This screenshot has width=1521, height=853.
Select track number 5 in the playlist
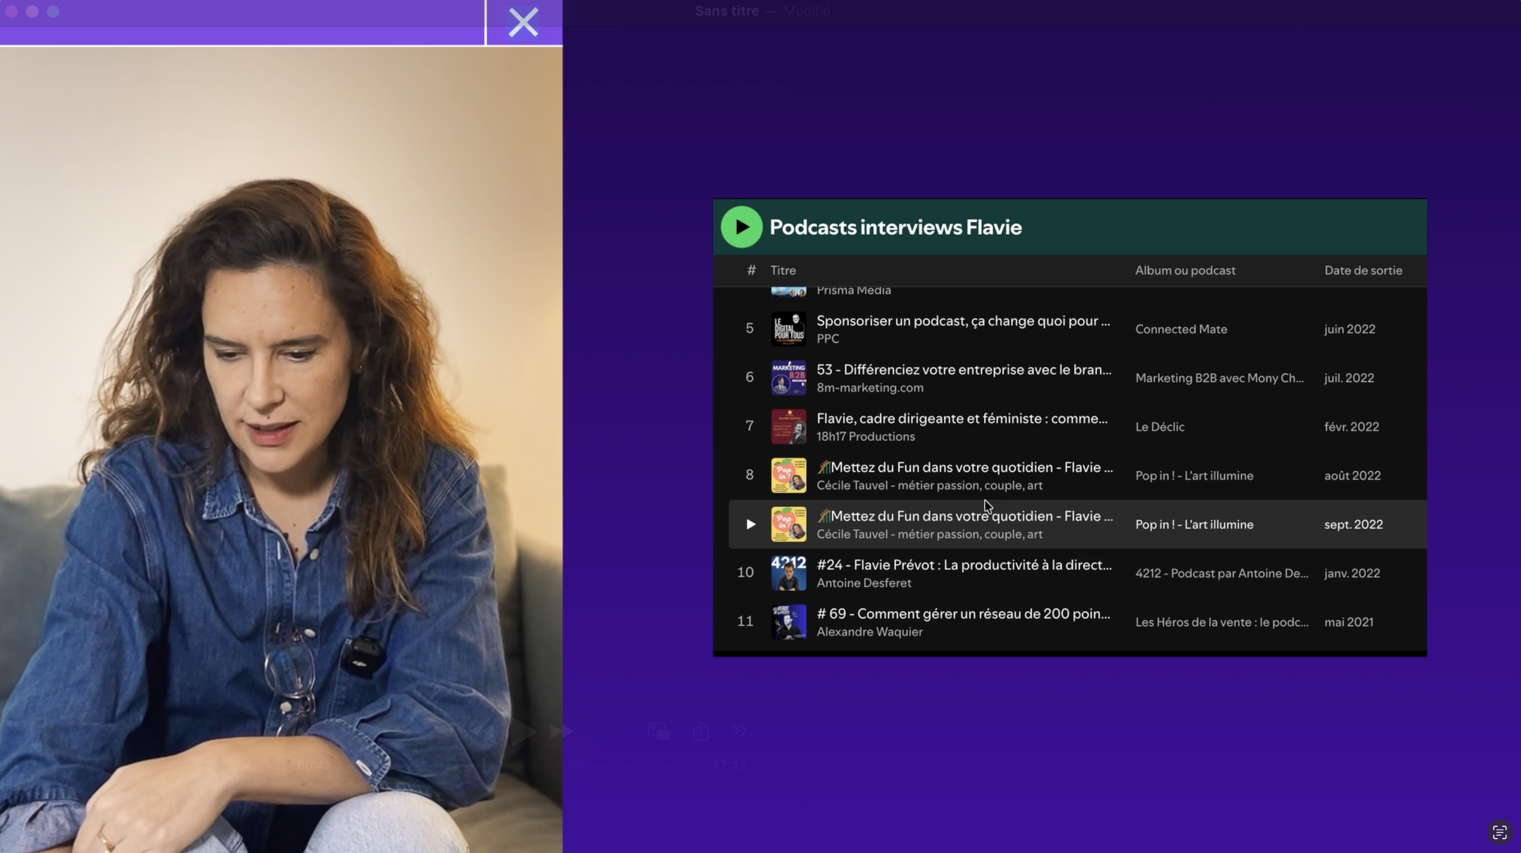(750, 328)
